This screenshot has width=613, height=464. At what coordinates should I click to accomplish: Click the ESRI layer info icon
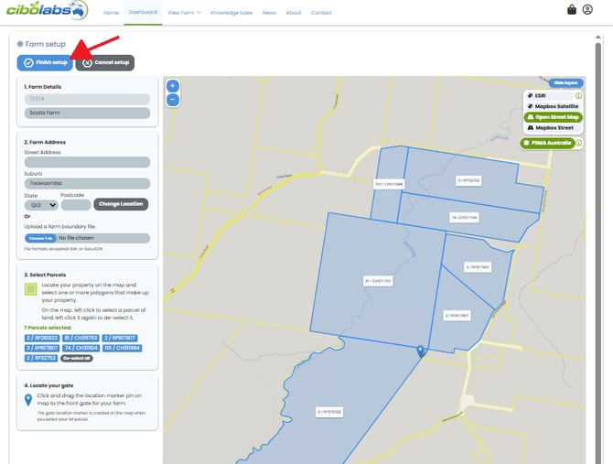pyautogui.click(x=579, y=95)
